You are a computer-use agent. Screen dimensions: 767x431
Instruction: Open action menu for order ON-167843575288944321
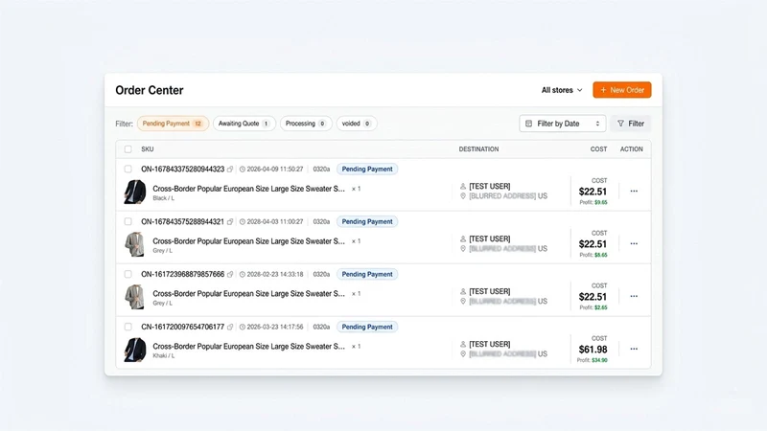[634, 243]
